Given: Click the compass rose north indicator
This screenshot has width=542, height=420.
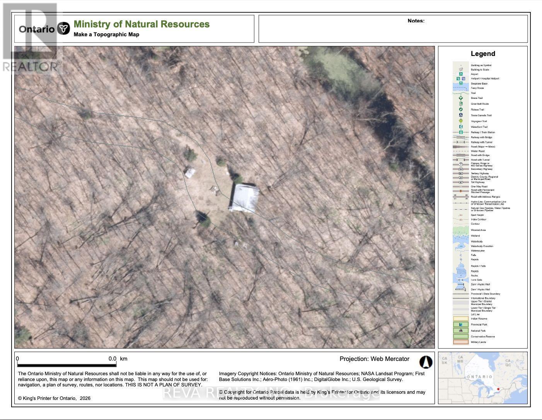Looking at the screenshot, I should [426, 362].
